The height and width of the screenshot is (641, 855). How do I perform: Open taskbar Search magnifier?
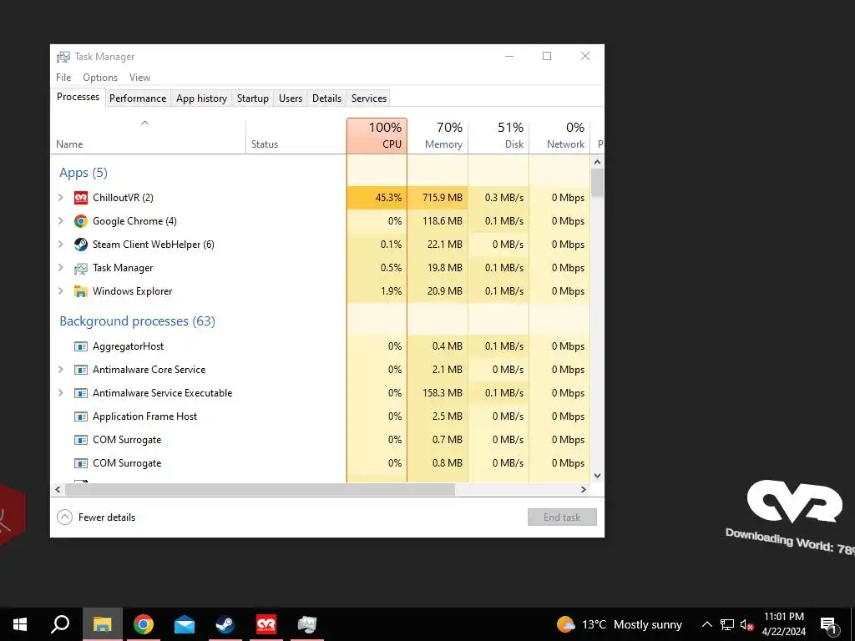[60, 624]
